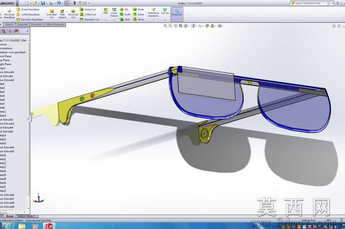
Task: Switch to the DimXpert tab
Action: (37, 25)
